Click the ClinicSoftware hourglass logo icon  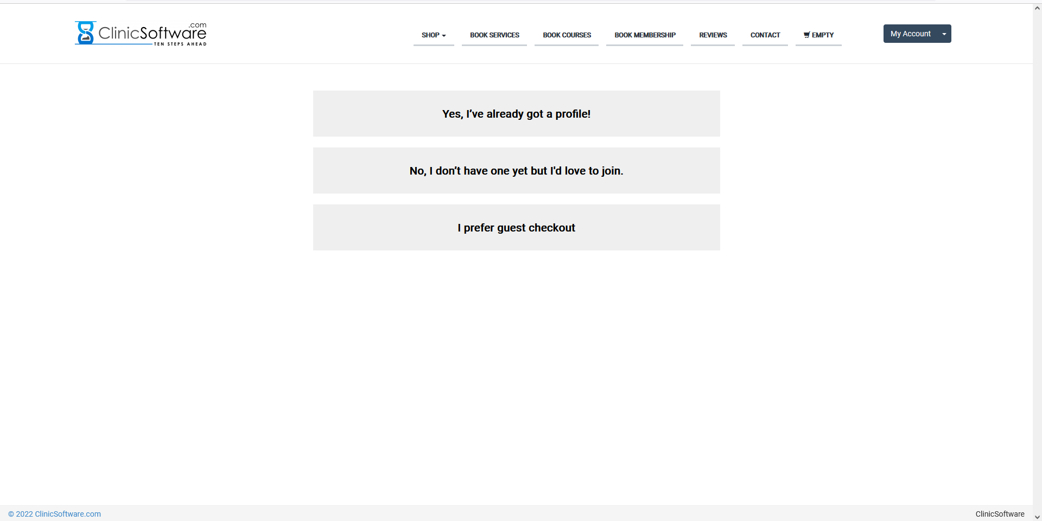pos(85,33)
